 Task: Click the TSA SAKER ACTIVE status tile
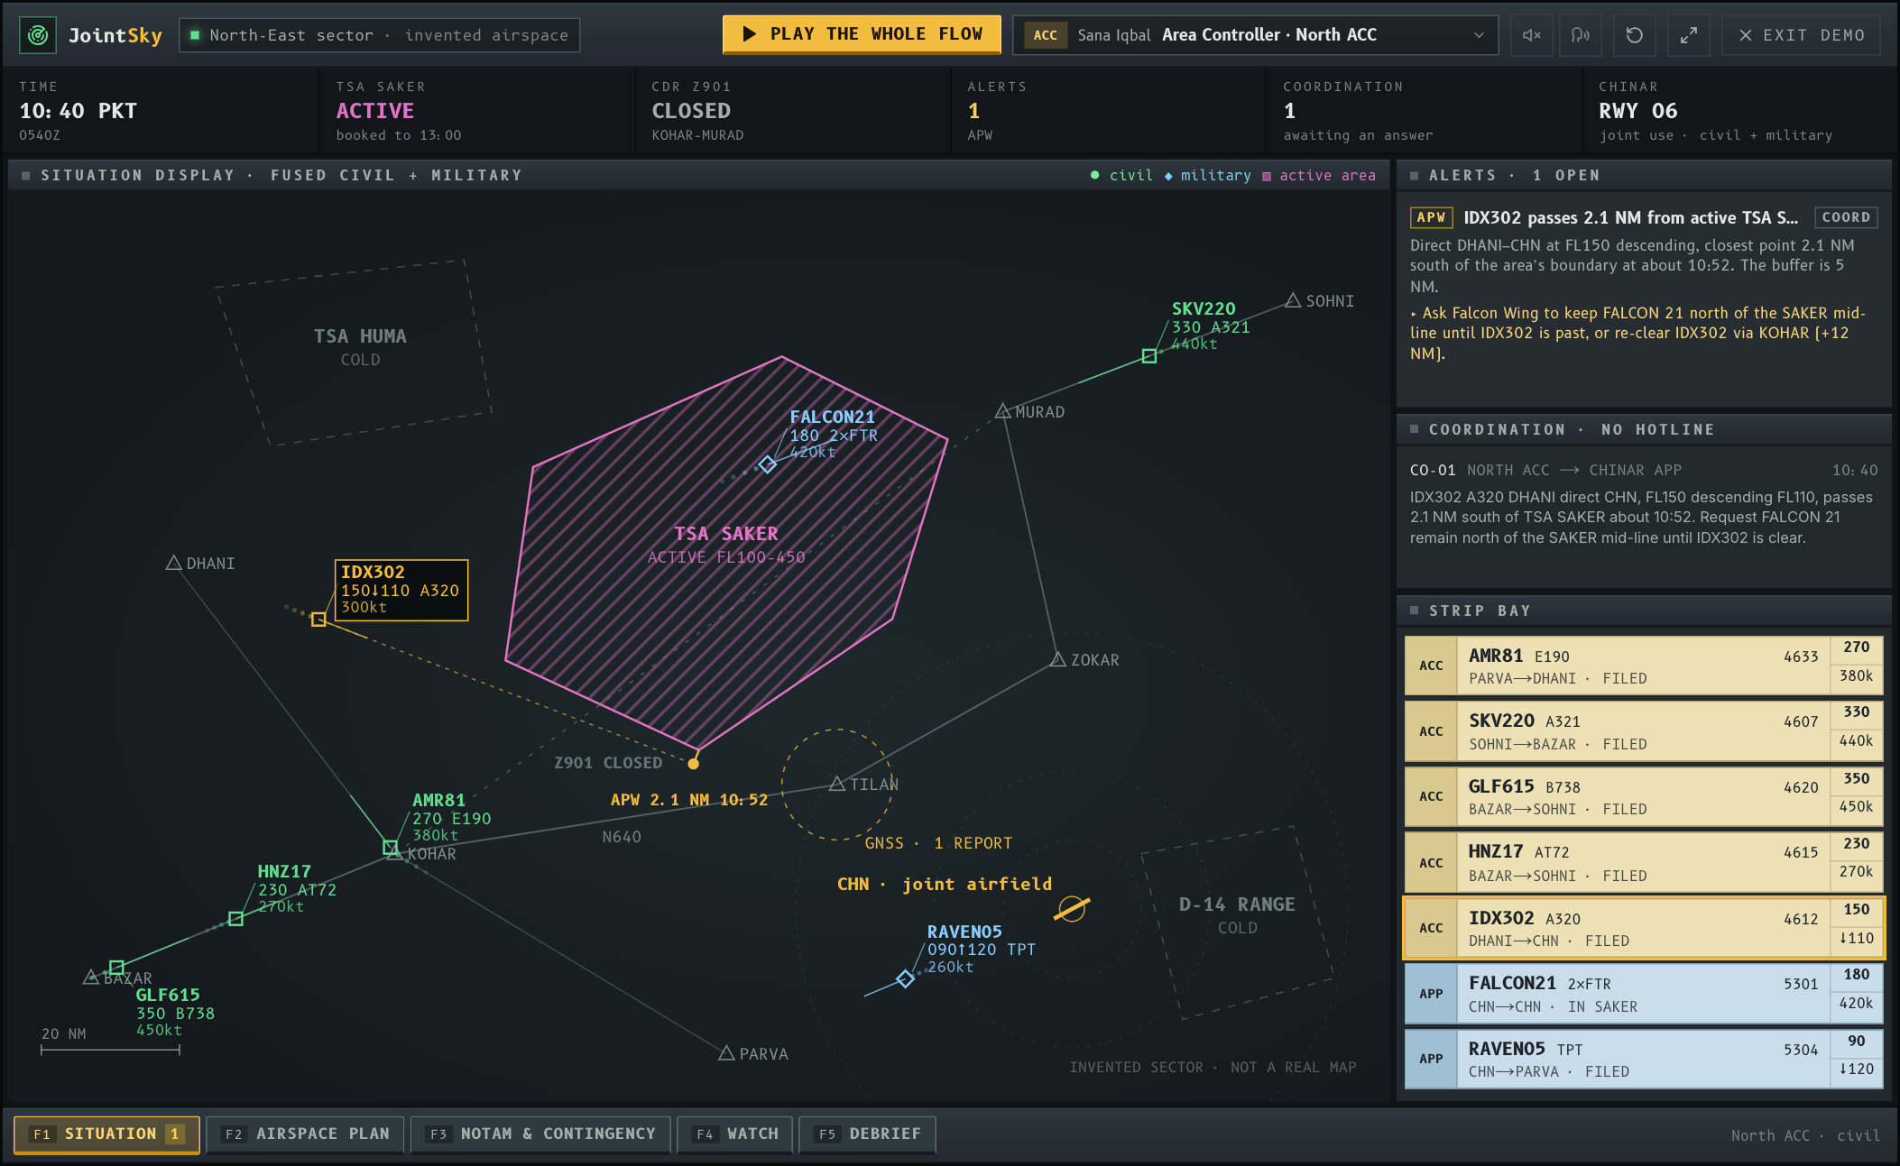tap(475, 110)
